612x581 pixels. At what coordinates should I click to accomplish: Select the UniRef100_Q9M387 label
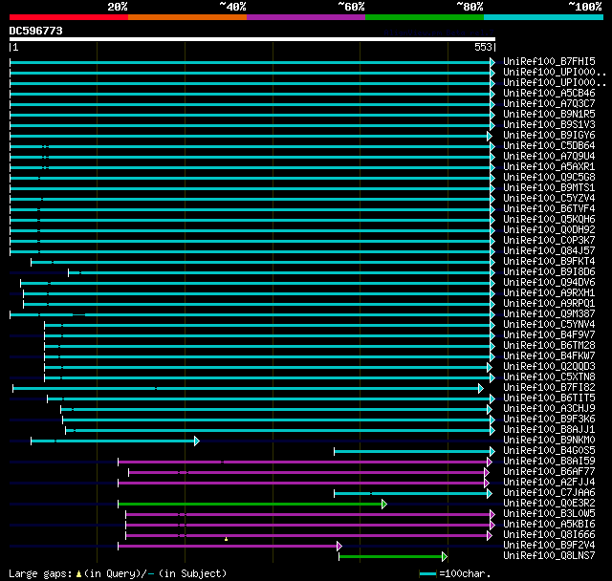click(549, 314)
